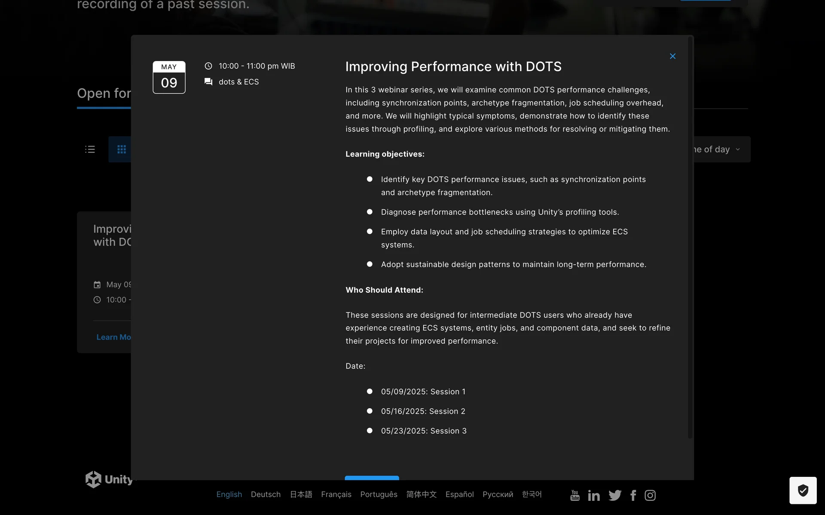Visit Unity Twitter profile icon
This screenshot has width=825, height=515.
615,495
